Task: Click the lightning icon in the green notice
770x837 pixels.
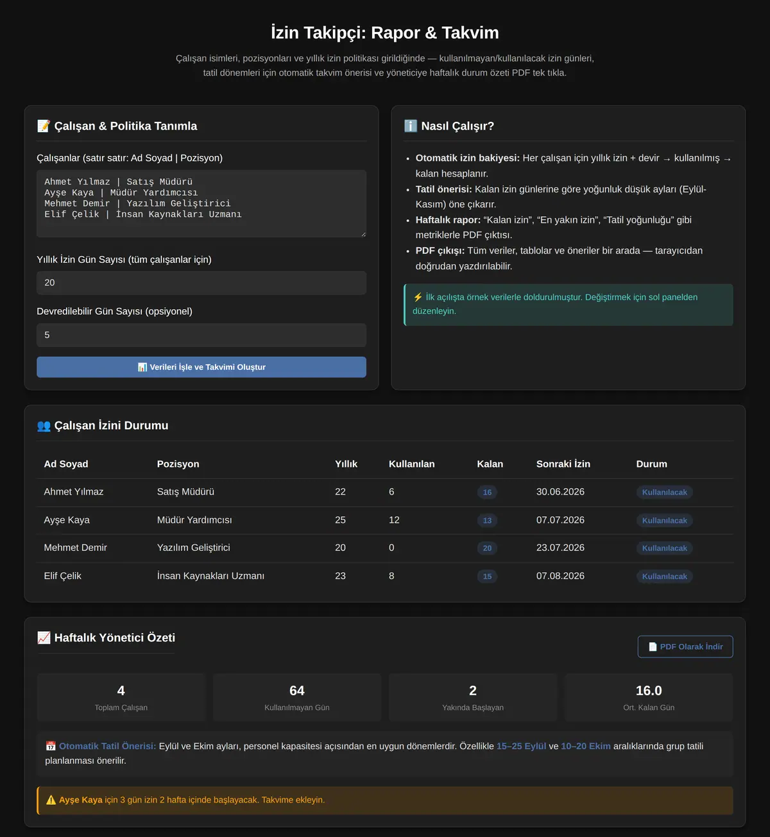Action: point(418,297)
